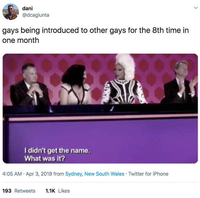Click the display name dani
Viewport: 200px width, 198px height.
tap(27, 9)
